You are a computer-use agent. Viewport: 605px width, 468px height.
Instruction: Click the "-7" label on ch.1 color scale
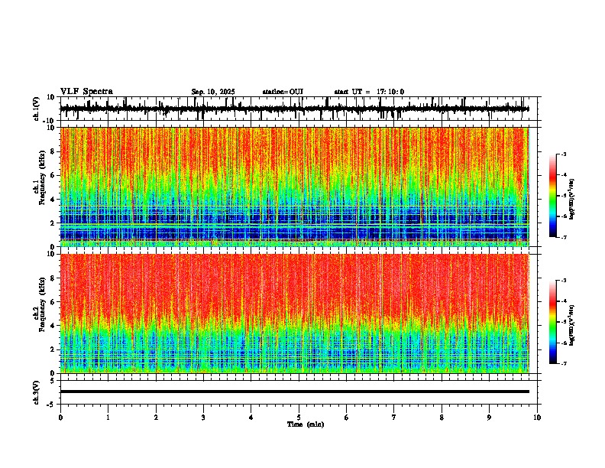pos(564,237)
